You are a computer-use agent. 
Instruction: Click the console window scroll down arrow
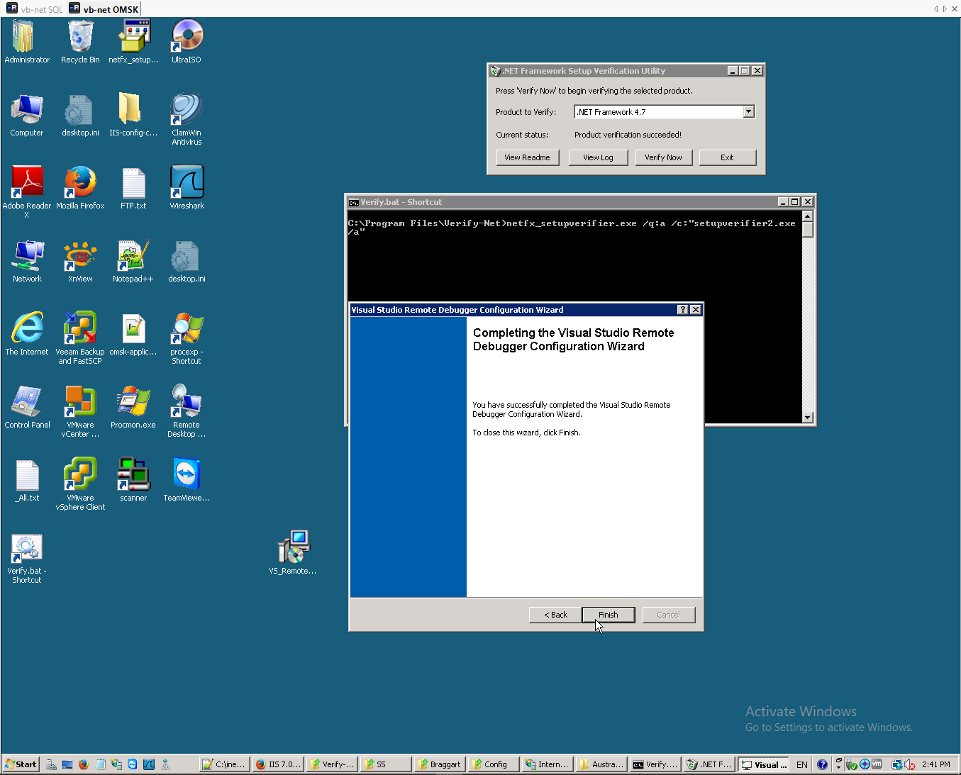(807, 417)
